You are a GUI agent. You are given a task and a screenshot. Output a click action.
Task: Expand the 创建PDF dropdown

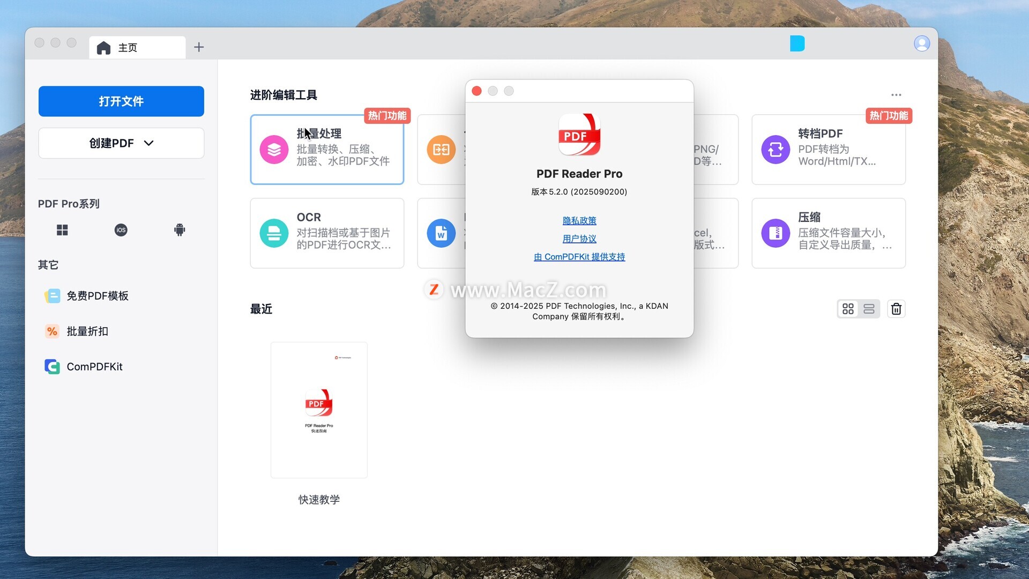(121, 143)
